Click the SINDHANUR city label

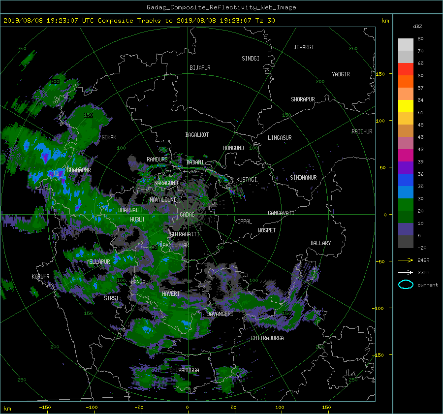point(303,178)
